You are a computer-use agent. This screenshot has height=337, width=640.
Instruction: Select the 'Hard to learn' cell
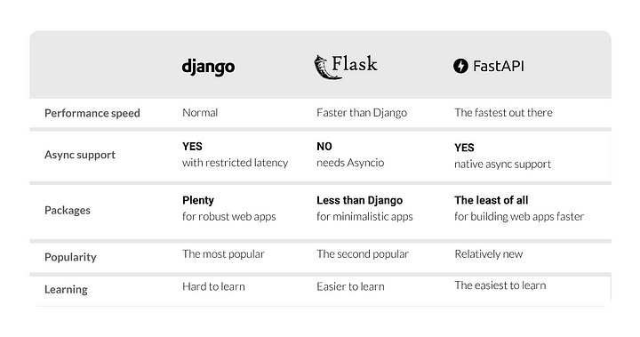214,286
